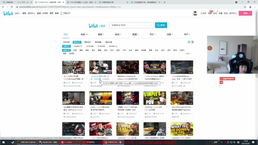
Task: Click the taskbar clock showing 15:28
Action: 245,142
